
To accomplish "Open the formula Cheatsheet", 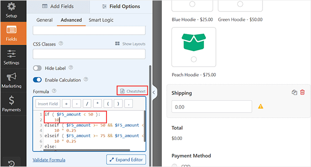I will (133, 91).
